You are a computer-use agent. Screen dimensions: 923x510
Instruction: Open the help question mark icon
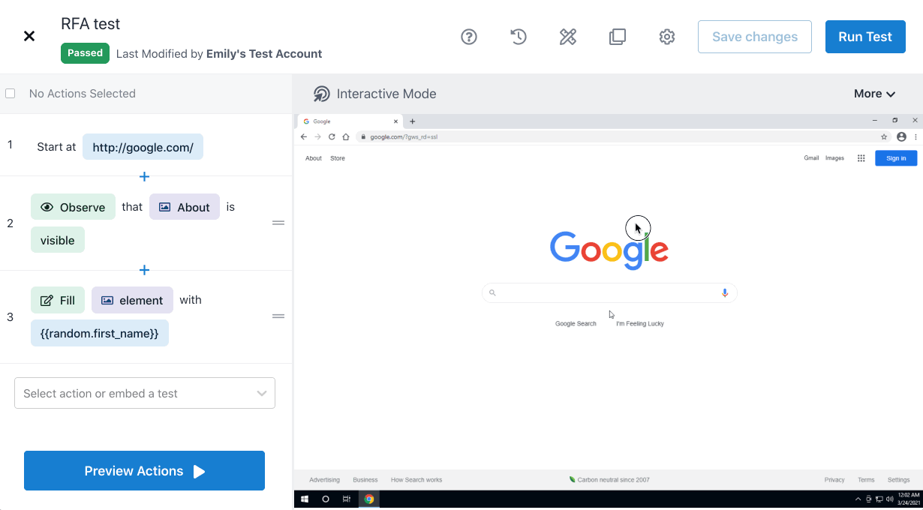469,37
